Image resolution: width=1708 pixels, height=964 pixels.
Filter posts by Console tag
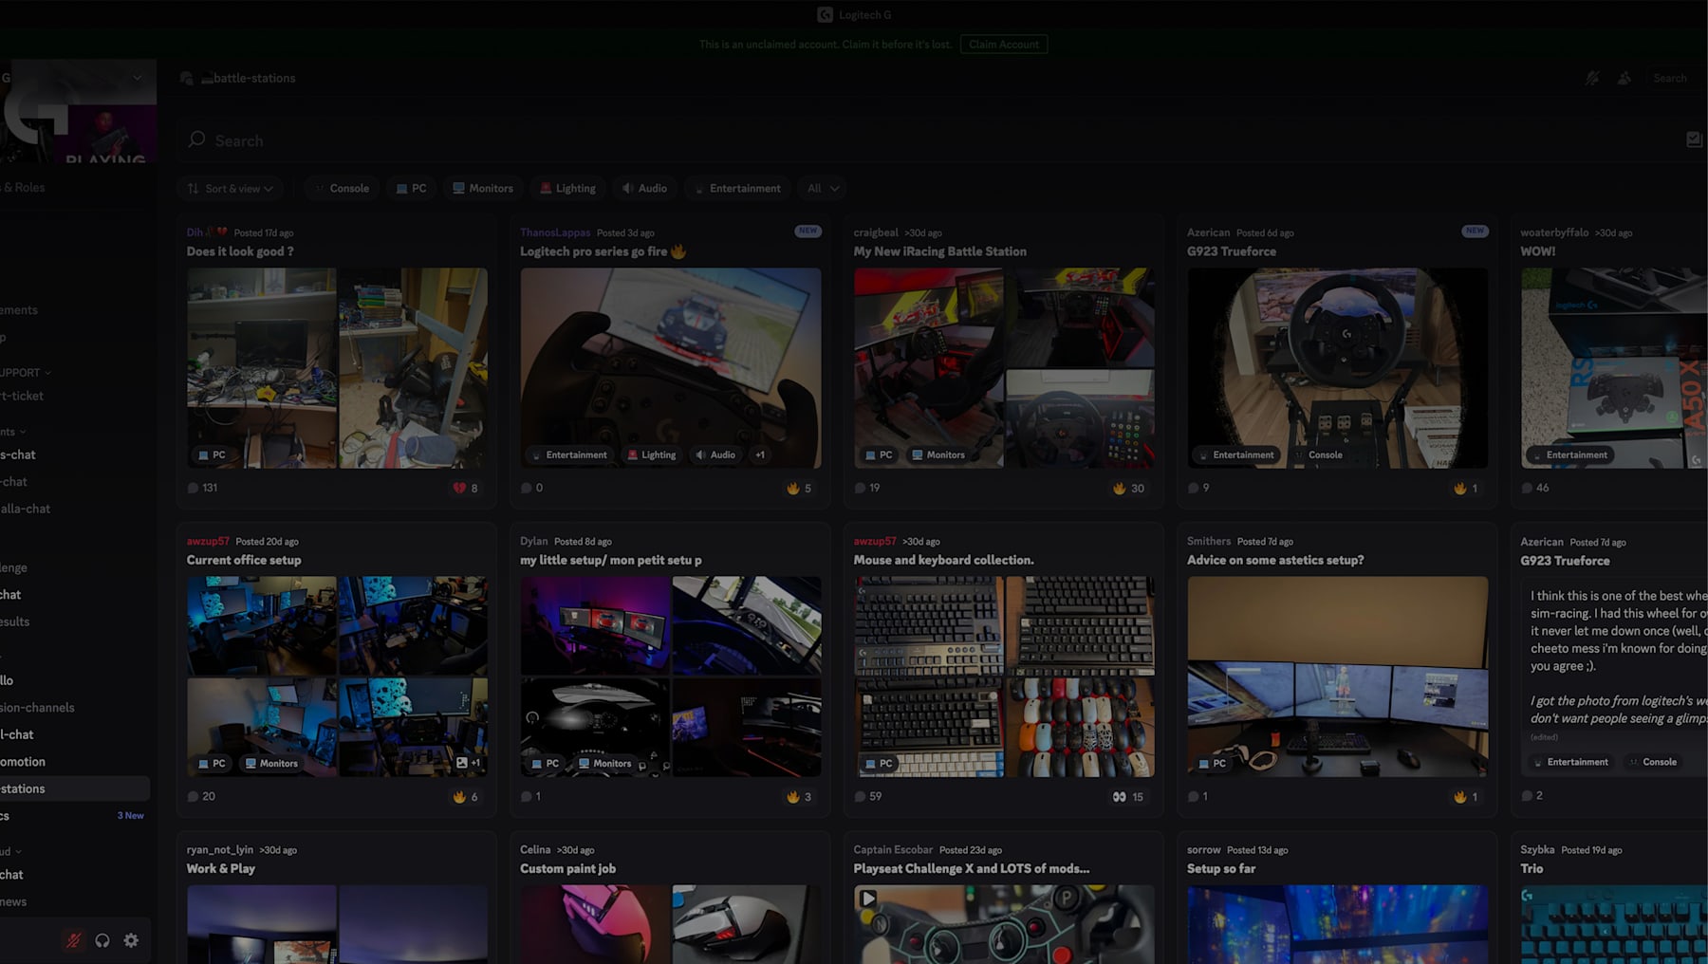pos(342,188)
